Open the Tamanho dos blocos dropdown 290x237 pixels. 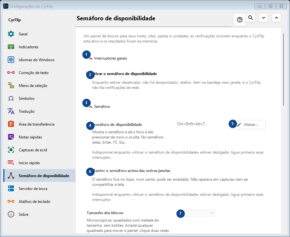[196, 213]
